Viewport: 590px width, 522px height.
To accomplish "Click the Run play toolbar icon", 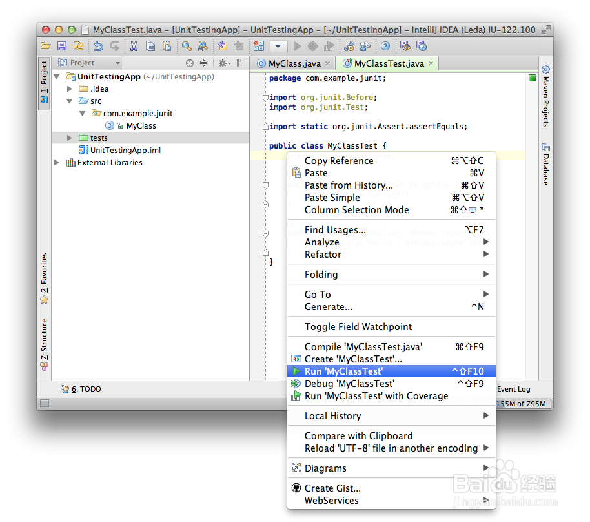I will [x=297, y=47].
